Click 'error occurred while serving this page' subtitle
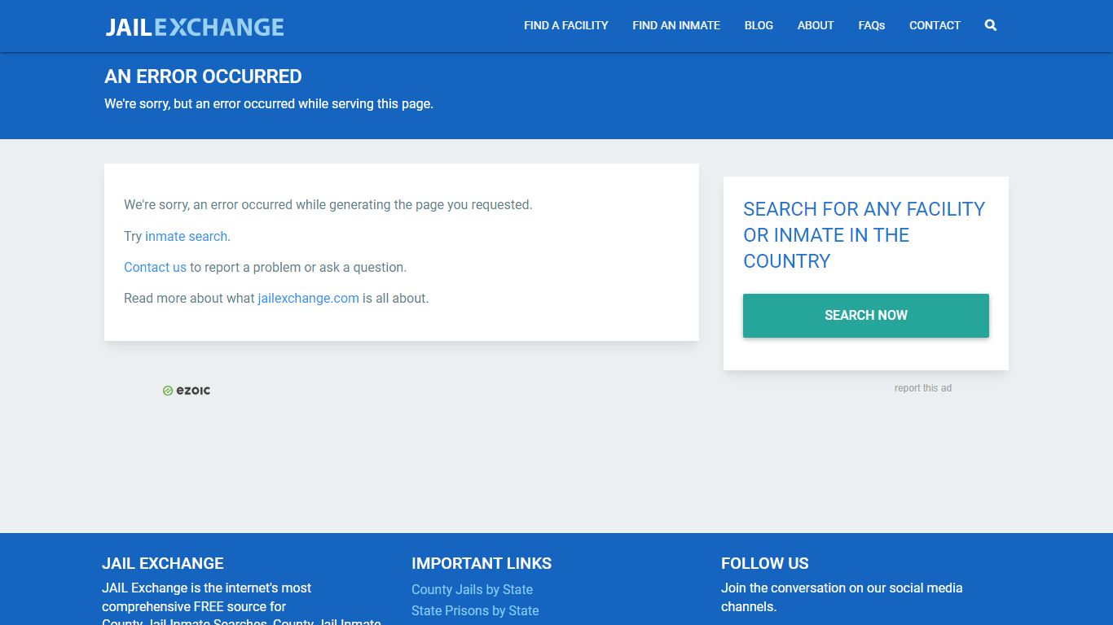 [x=269, y=104]
